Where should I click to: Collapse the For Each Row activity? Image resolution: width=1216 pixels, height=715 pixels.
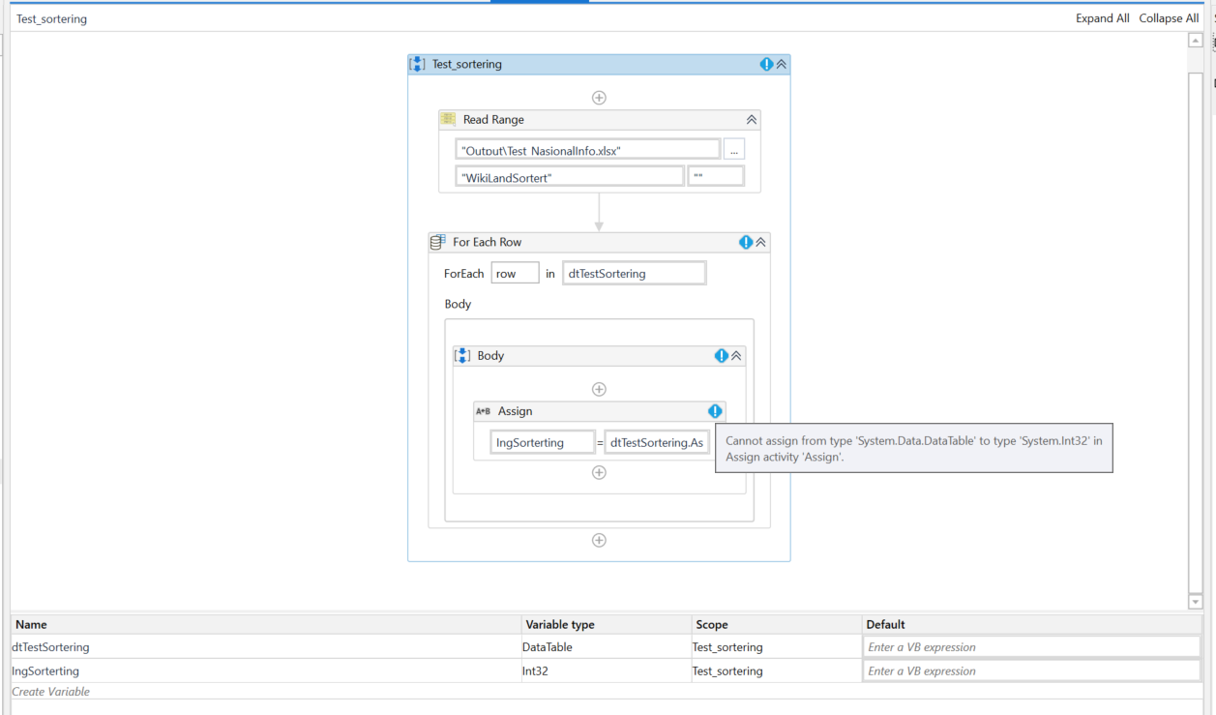click(x=760, y=242)
